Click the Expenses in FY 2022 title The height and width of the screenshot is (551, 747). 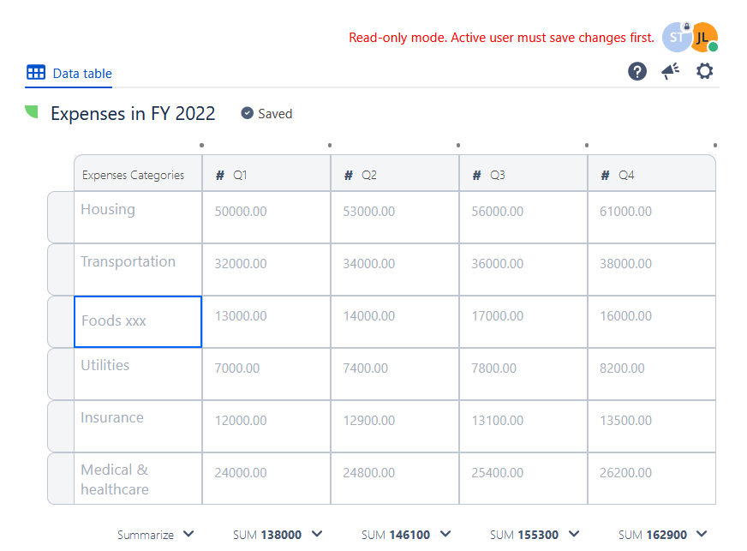(x=133, y=113)
